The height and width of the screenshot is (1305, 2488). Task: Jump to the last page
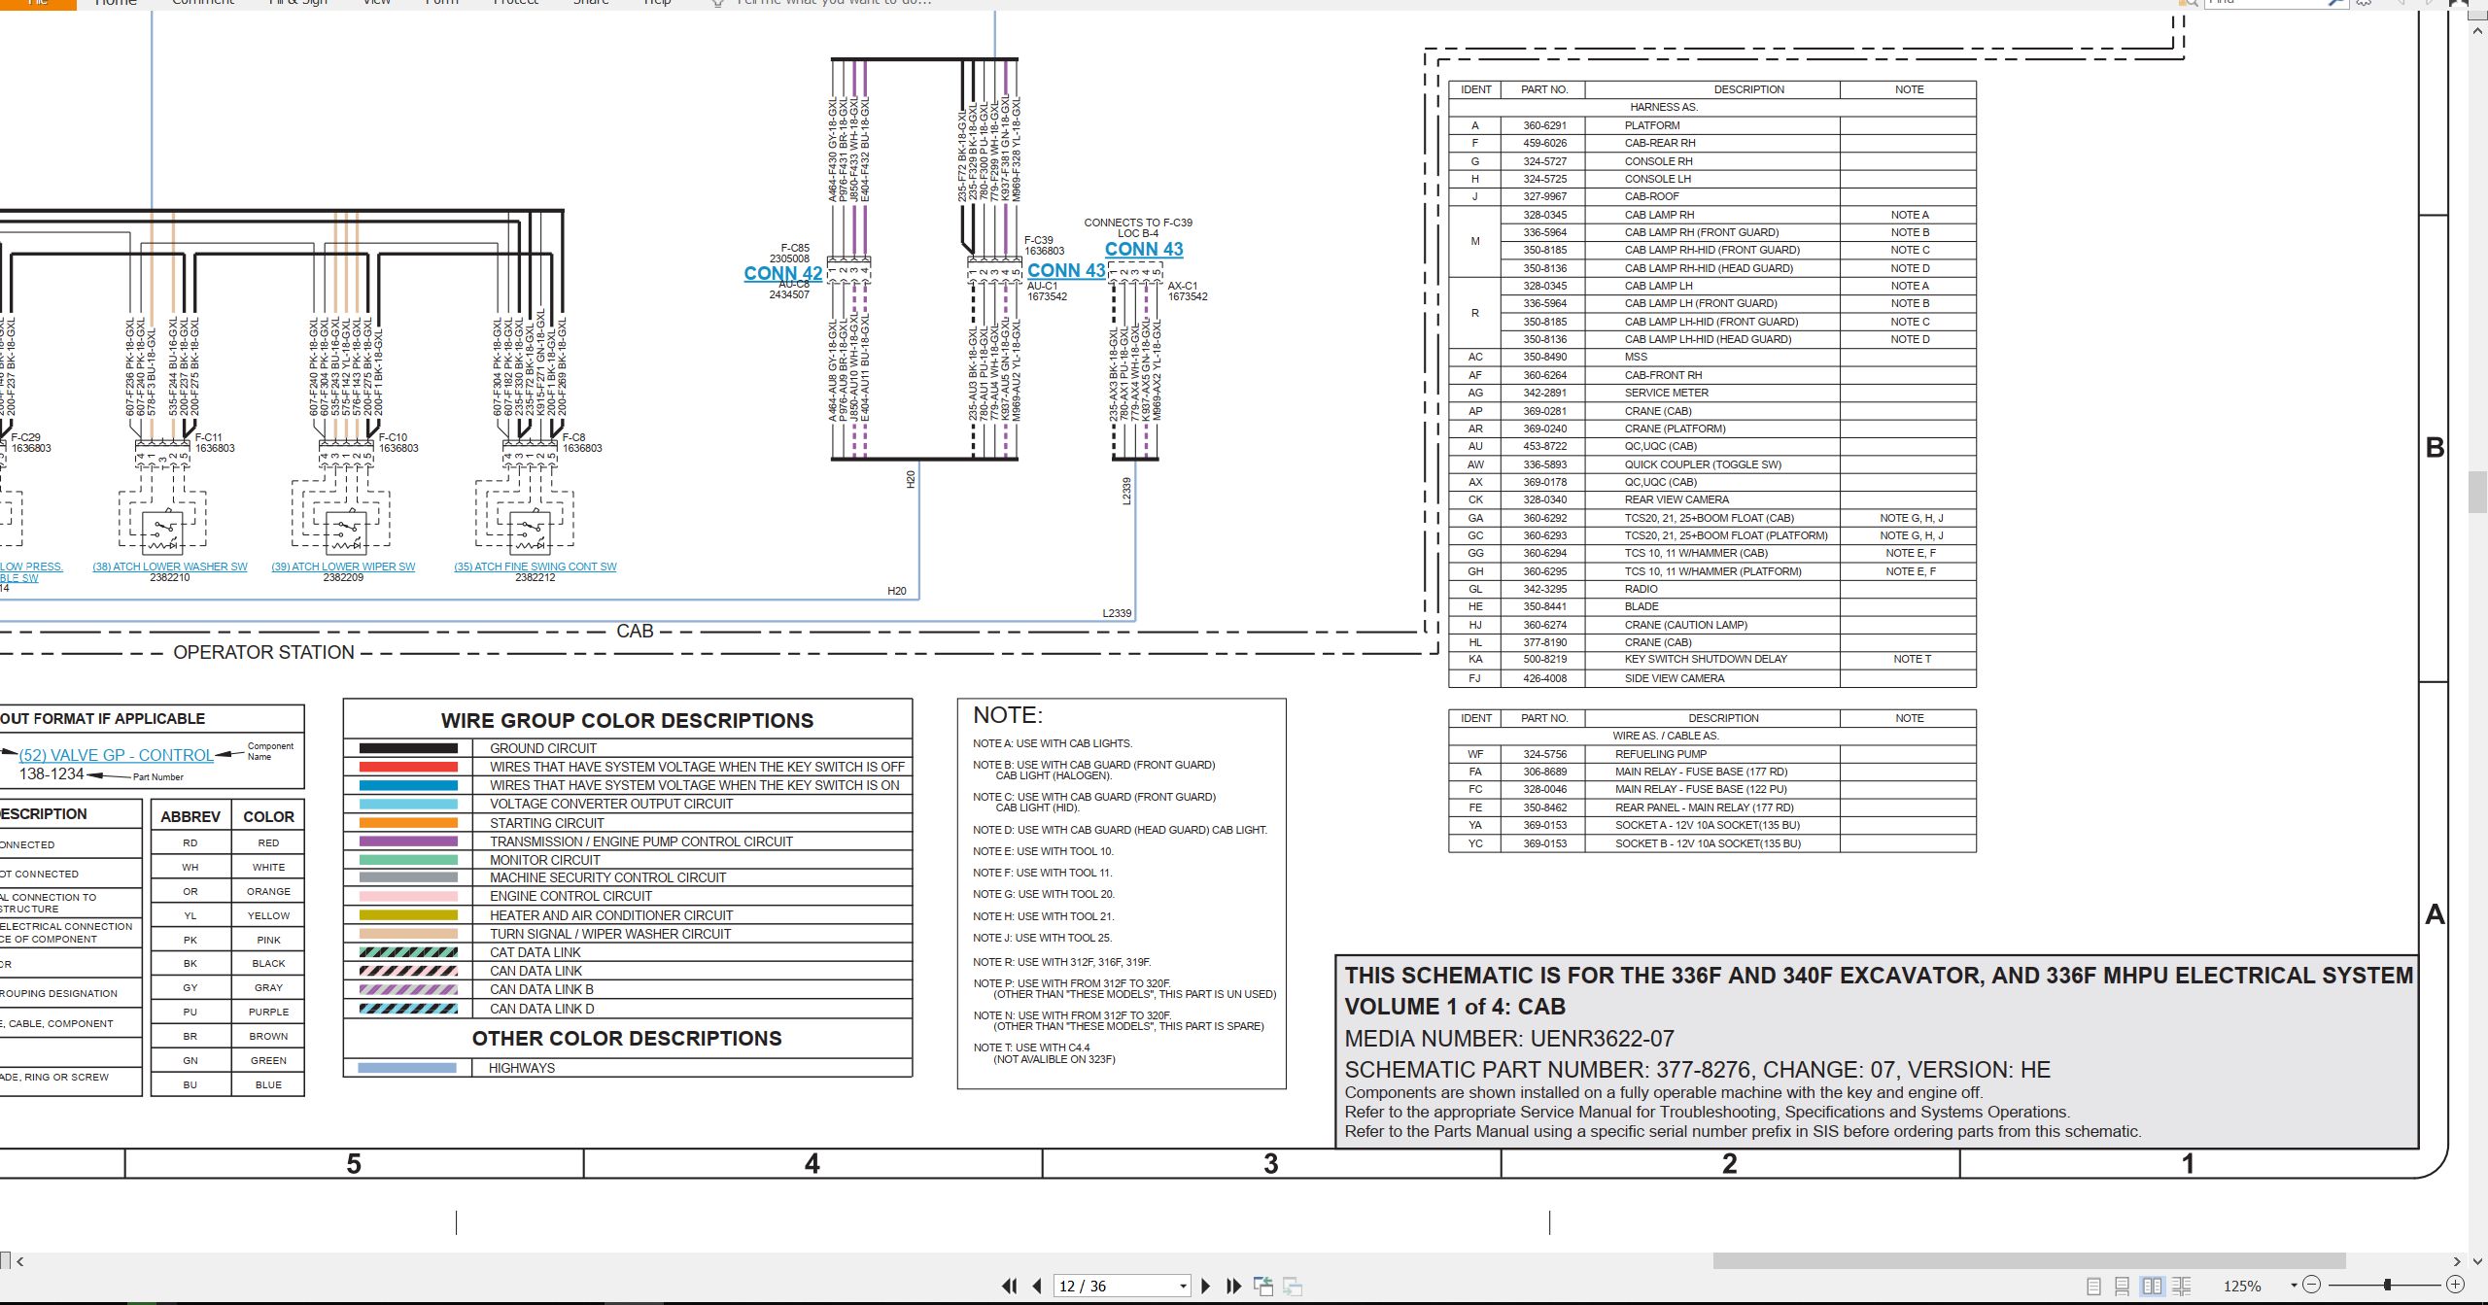pyautogui.click(x=1233, y=1286)
